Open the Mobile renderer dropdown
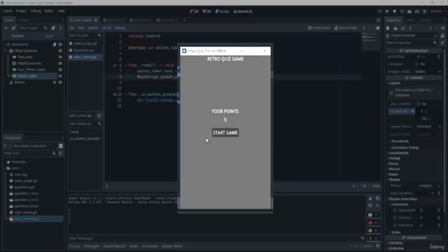Viewport: 448px width, 252px height. [x=437, y=11]
